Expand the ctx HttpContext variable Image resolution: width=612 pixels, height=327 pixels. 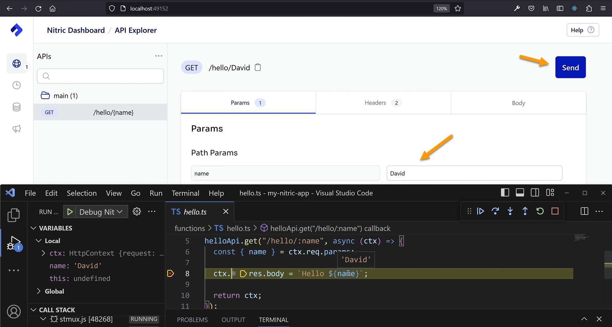click(43, 253)
